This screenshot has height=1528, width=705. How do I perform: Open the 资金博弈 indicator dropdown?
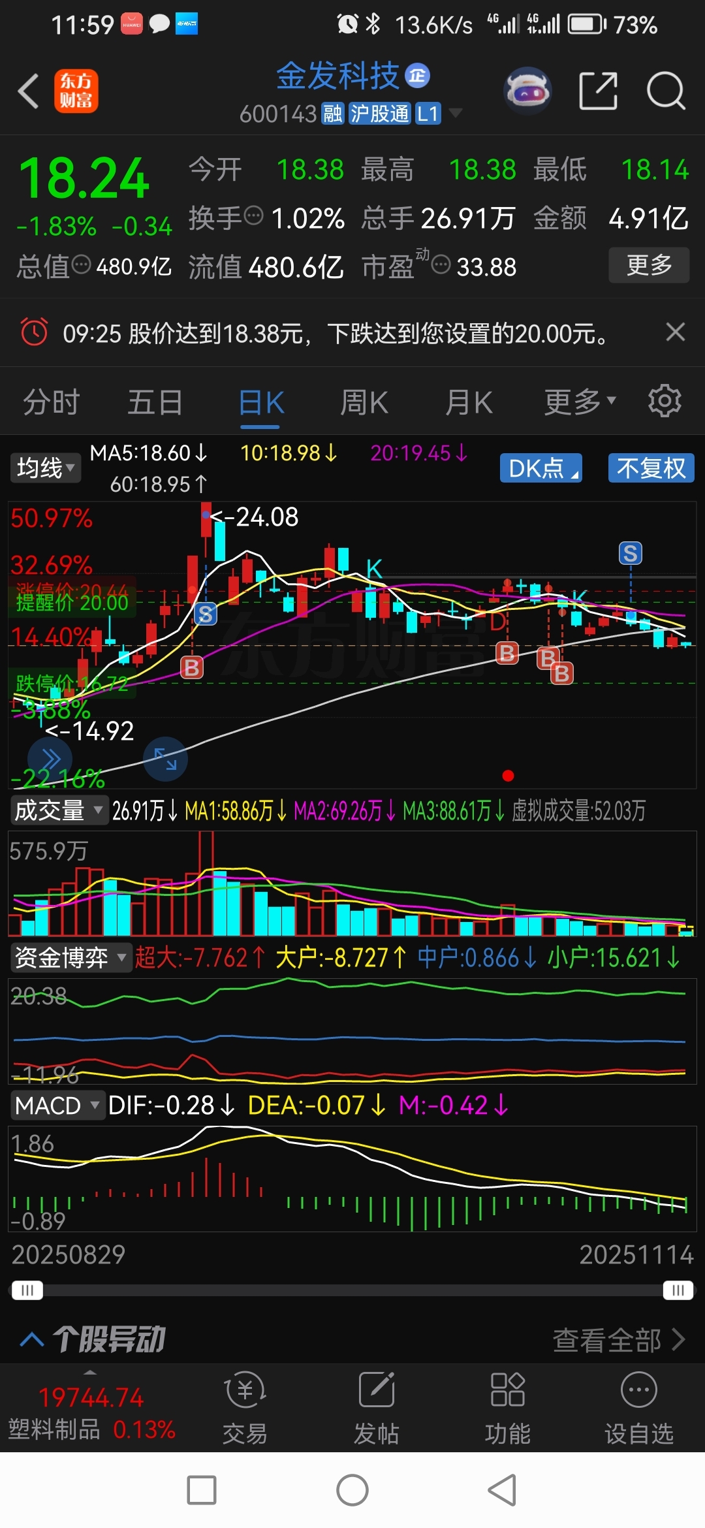[x=70, y=957]
